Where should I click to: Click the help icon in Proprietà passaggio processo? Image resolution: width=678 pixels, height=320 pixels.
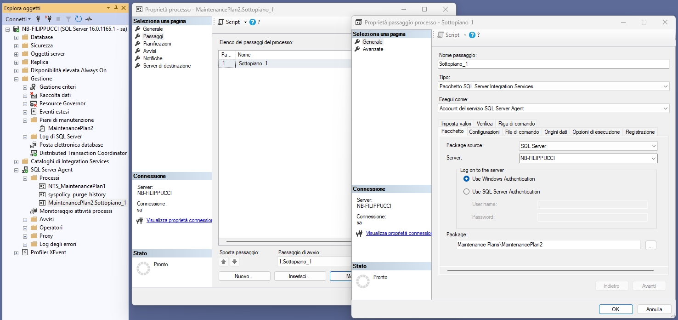pos(472,34)
